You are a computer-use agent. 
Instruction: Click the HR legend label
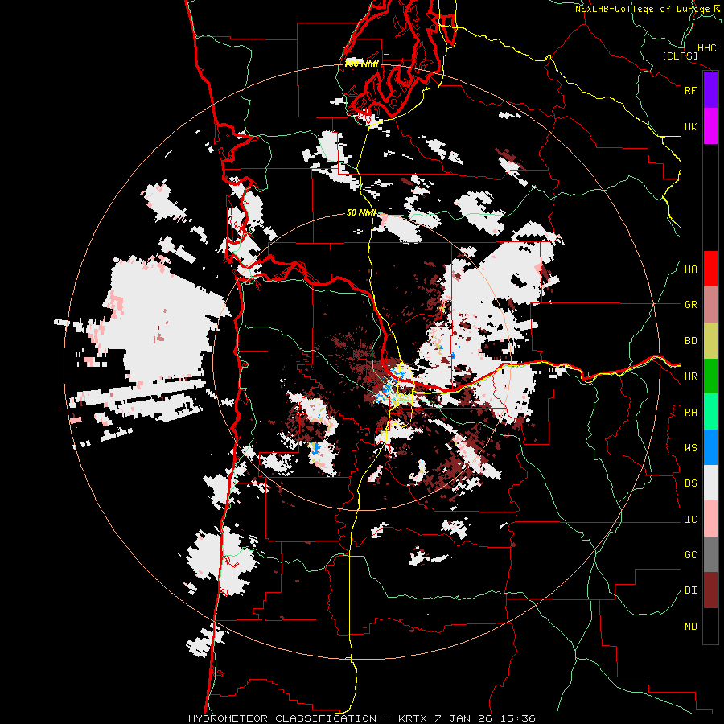690,376
